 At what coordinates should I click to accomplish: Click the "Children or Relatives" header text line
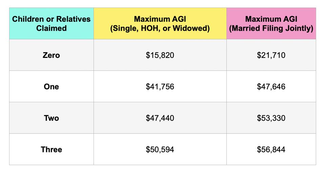tap(52, 19)
